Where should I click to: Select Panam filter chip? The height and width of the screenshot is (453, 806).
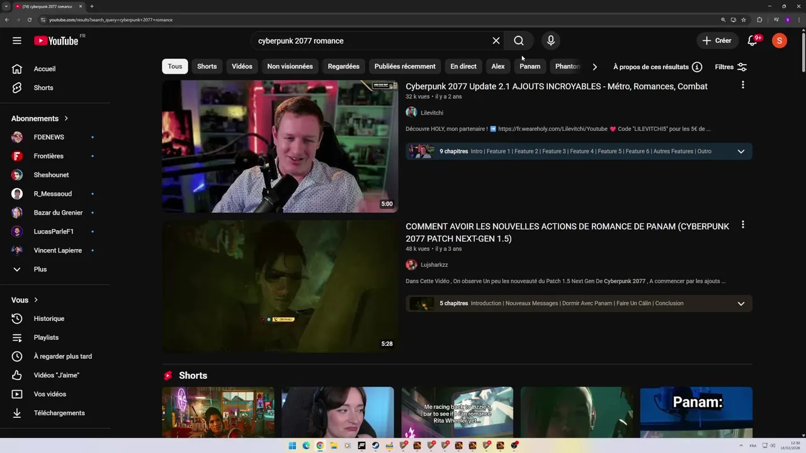(530, 67)
